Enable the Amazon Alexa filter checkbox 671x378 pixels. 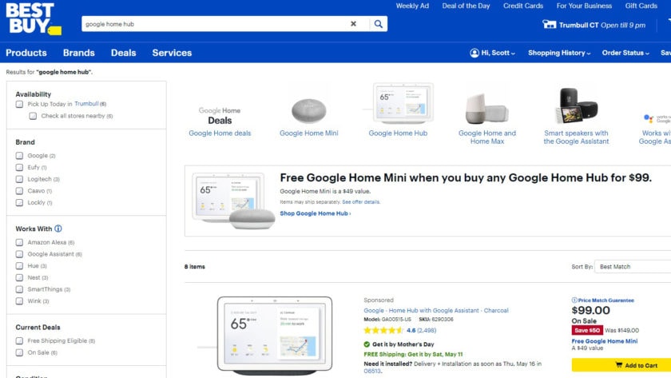[x=20, y=242]
